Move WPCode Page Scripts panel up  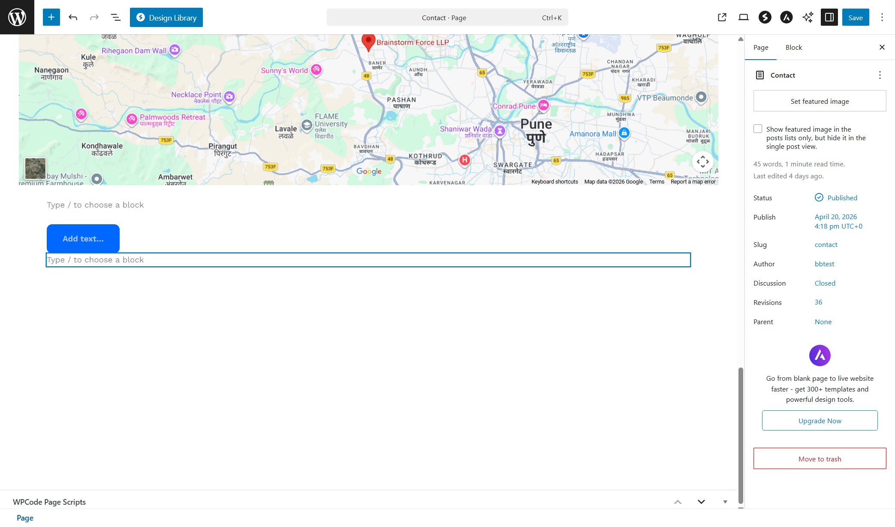pos(678,502)
